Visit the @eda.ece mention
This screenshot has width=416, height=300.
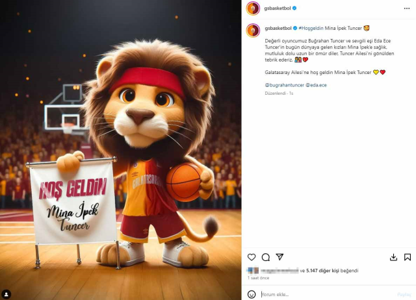pos(317,85)
